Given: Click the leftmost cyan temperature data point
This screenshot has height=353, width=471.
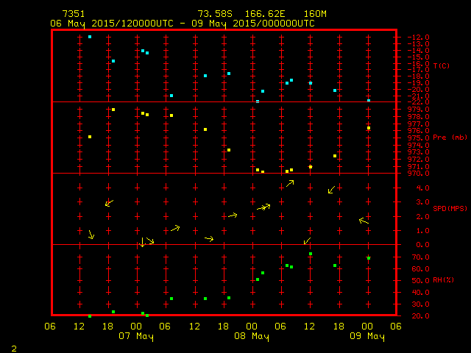Looking at the screenshot, I should click(90, 37).
